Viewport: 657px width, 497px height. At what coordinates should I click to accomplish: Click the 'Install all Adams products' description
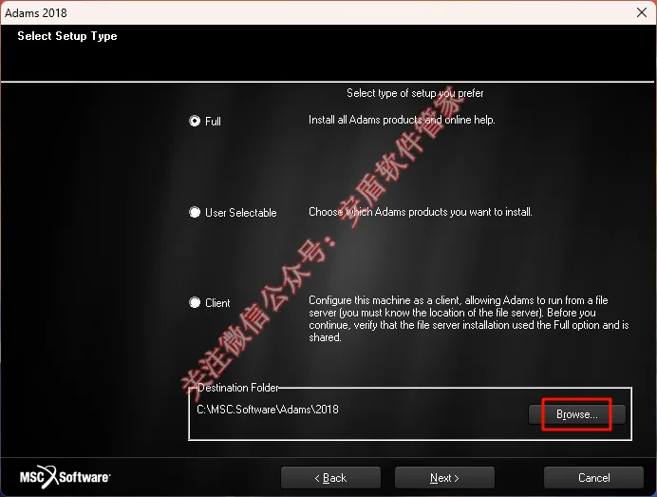tap(402, 120)
